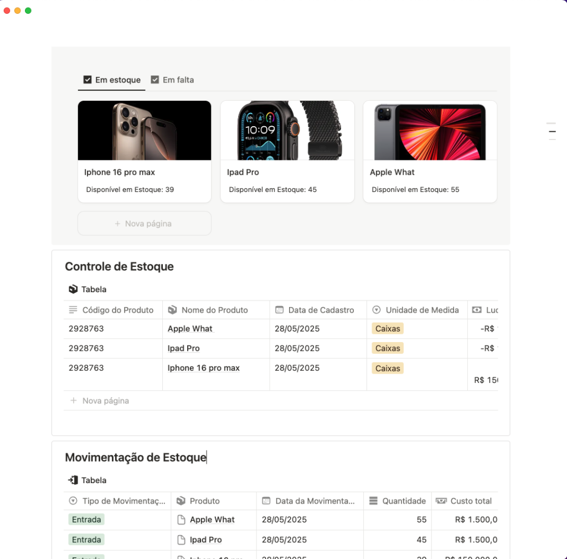Open the Unidade de Medida column header
Screen dimensions: 567x559
click(x=417, y=310)
